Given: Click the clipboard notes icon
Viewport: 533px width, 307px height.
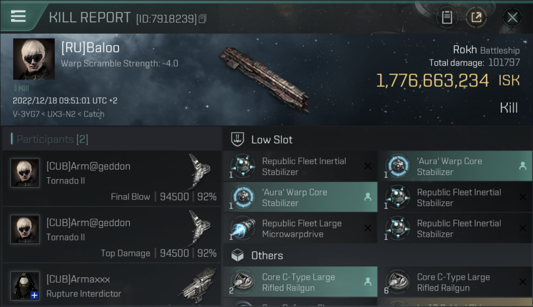Looking at the screenshot, I should tap(447, 17).
